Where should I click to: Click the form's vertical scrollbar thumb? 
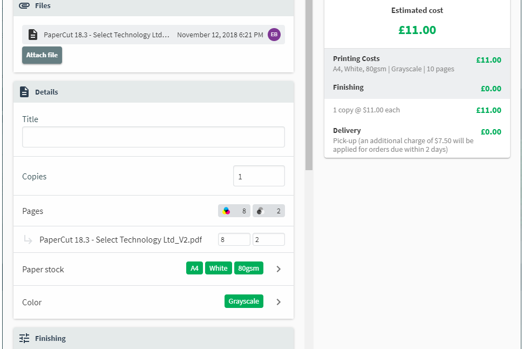tap(309, 85)
